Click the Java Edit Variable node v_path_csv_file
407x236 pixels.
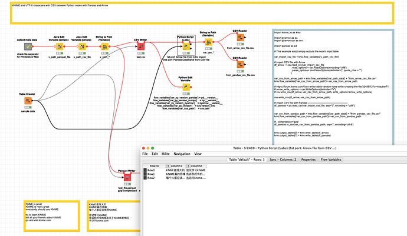click(82, 46)
